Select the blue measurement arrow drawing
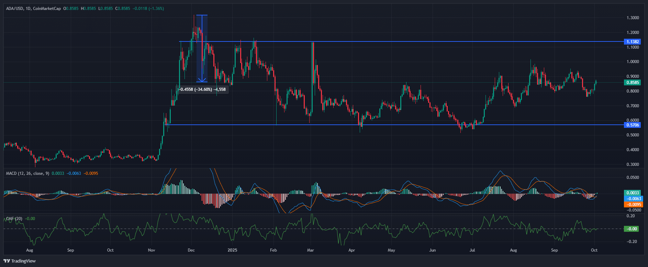 click(202, 48)
